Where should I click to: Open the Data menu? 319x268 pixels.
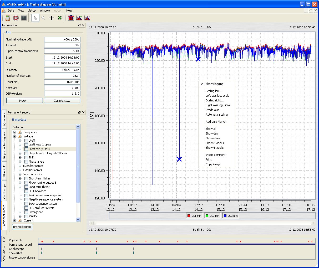(11, 11)
